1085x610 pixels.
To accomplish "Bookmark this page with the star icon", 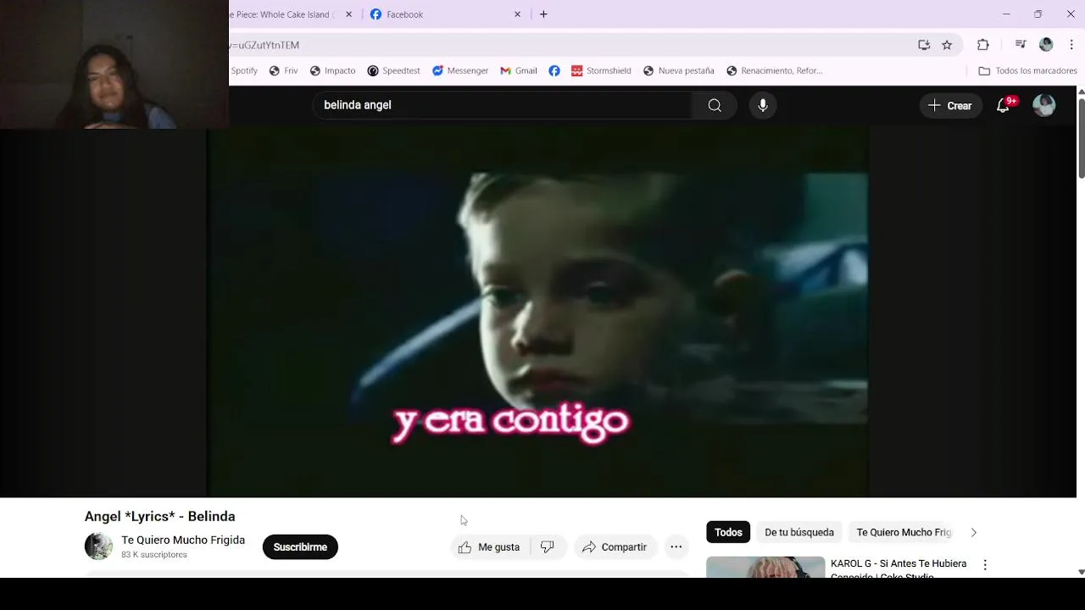I will click(x=947, y=45).
